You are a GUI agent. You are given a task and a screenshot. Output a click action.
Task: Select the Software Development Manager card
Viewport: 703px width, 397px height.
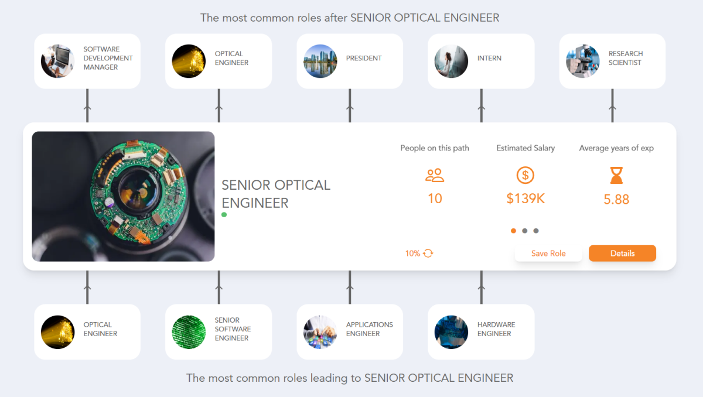[x=87, y=61]
